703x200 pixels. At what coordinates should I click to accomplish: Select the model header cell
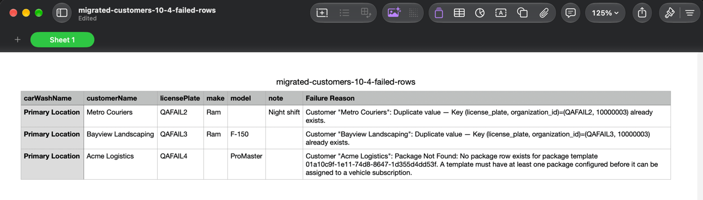tap(246, 98)
